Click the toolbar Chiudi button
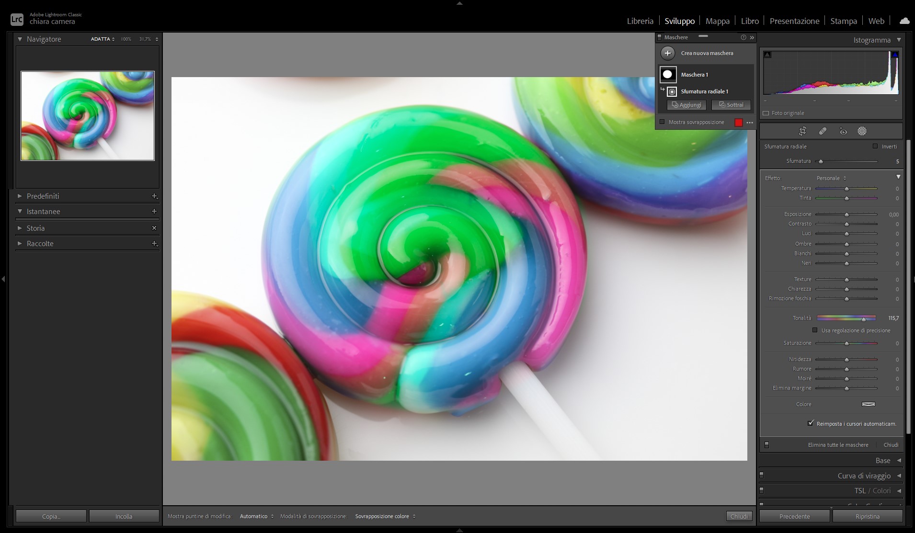The height and width of the screenshot is (533, 915). click(739, 516)
